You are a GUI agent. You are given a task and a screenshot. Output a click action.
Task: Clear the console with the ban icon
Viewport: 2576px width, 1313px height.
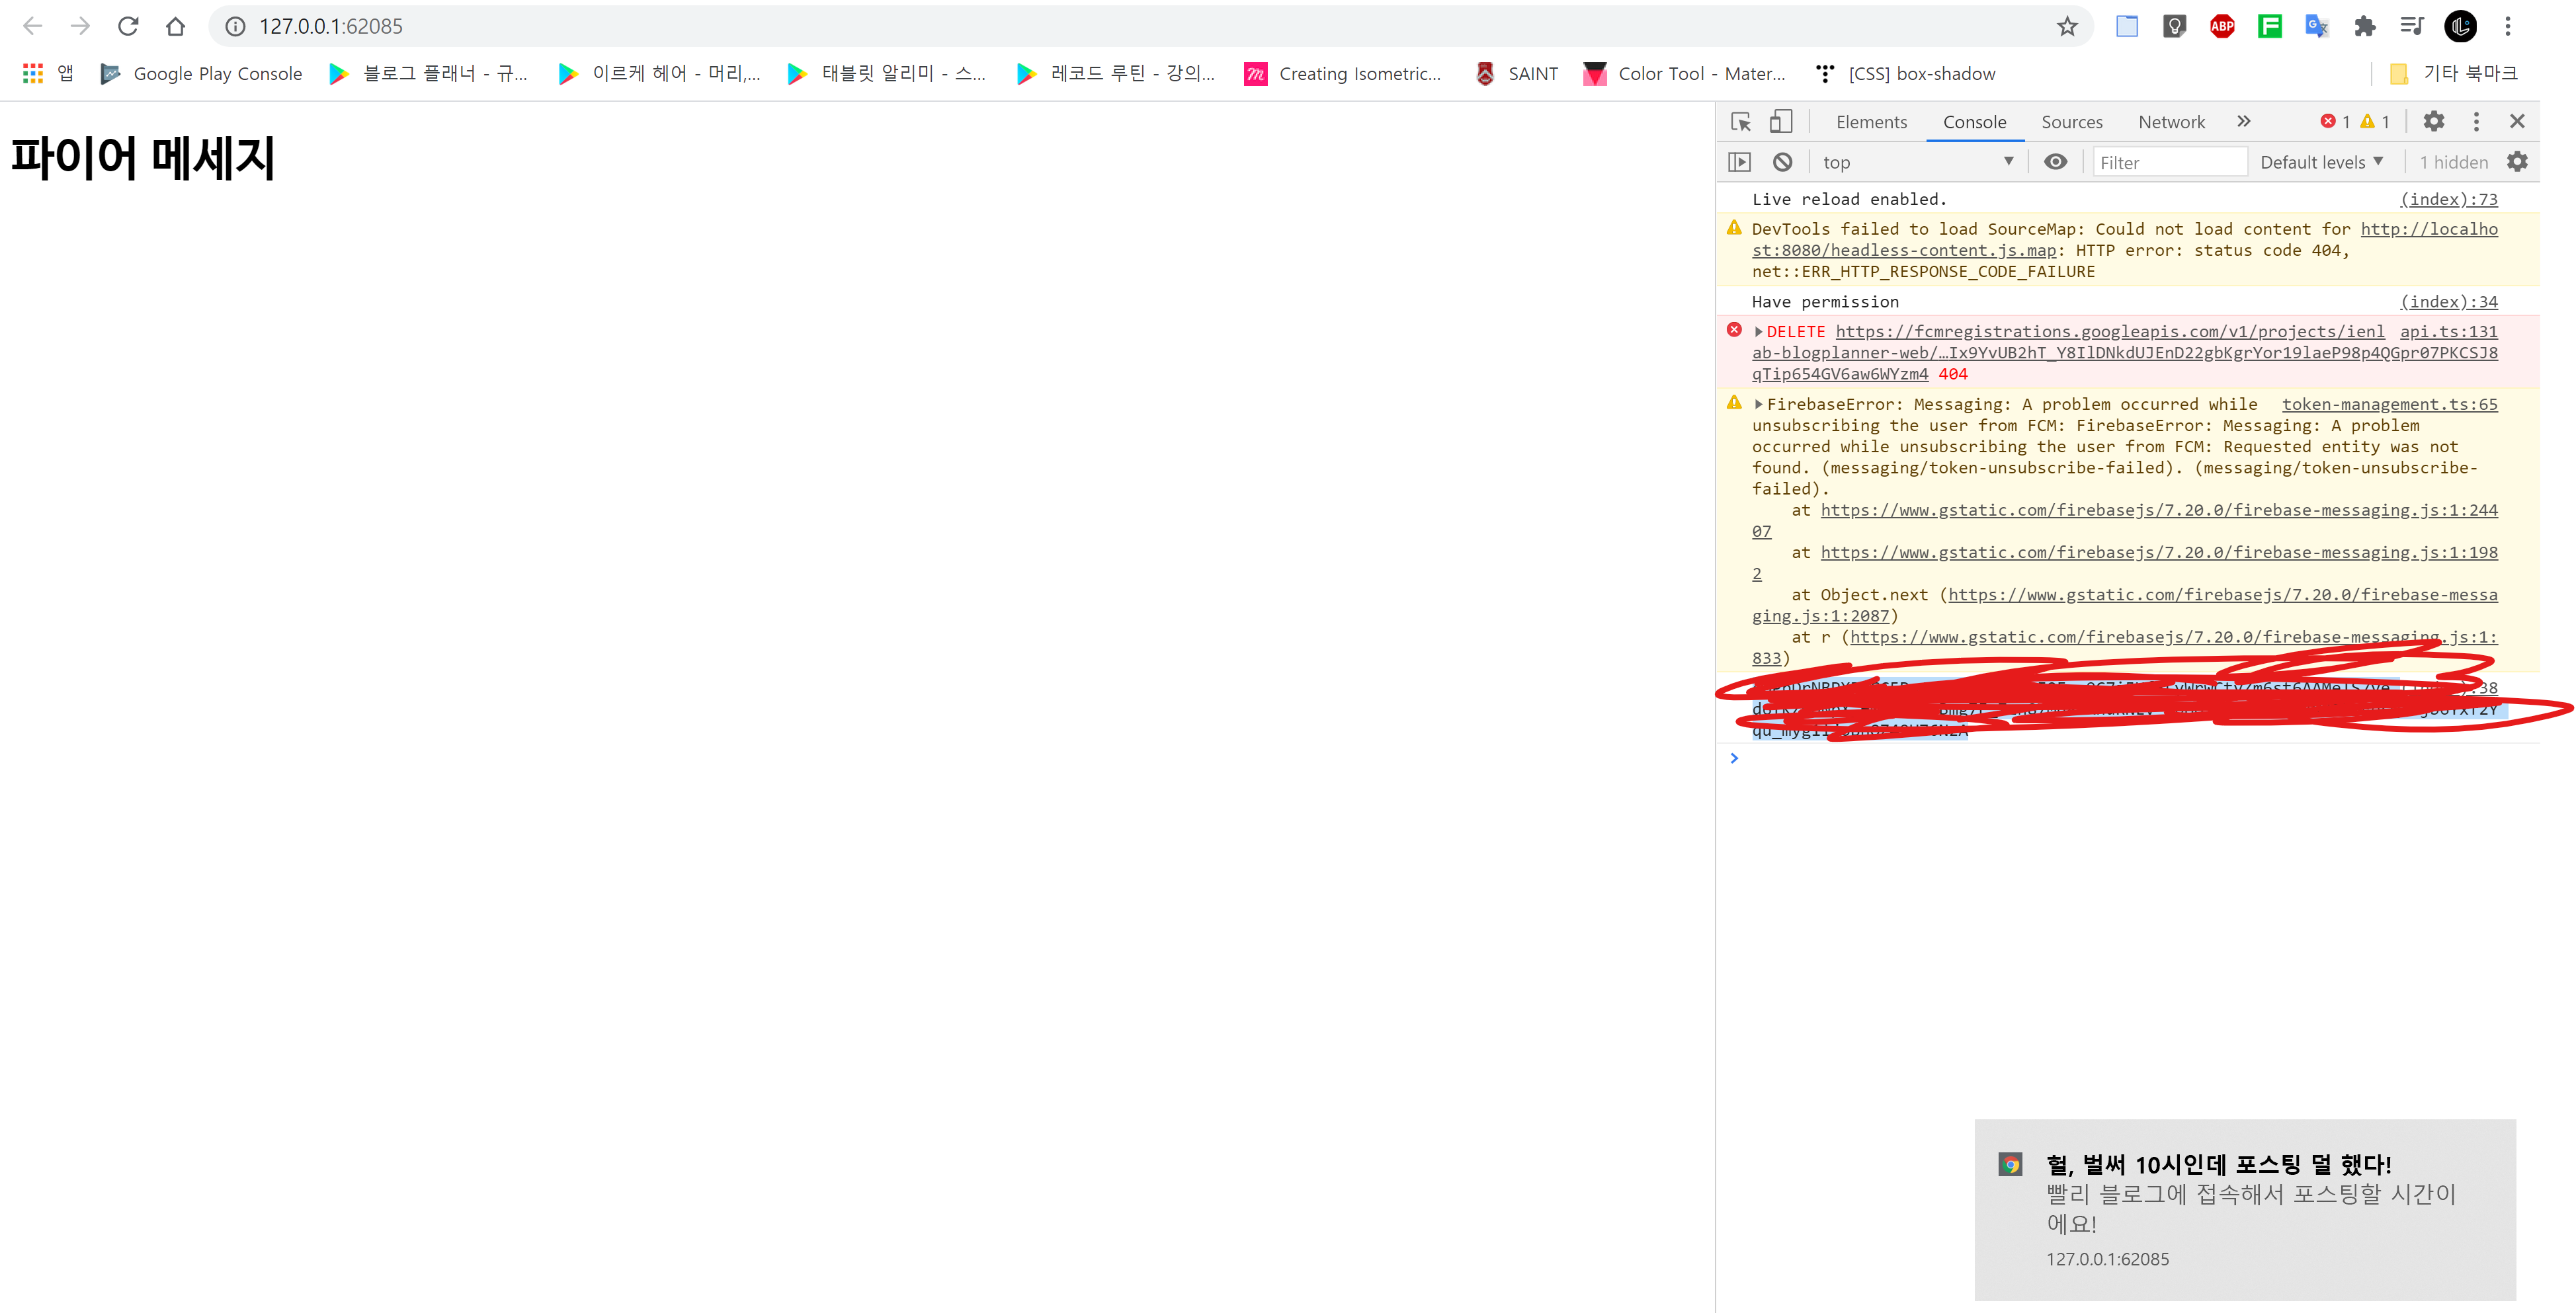click(x=1782, y=162)
